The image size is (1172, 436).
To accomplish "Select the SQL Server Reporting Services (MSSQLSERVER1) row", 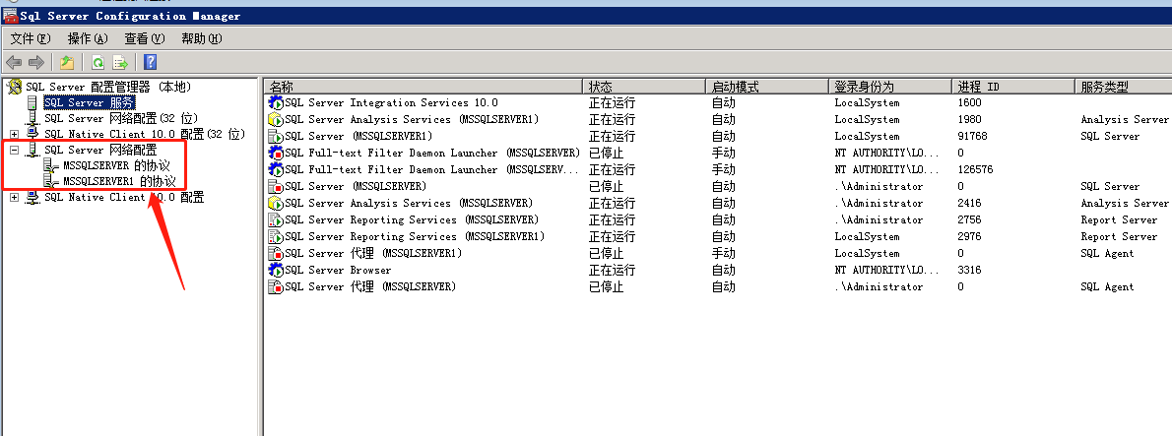I will pyautogui.click(x=414, y=236).
